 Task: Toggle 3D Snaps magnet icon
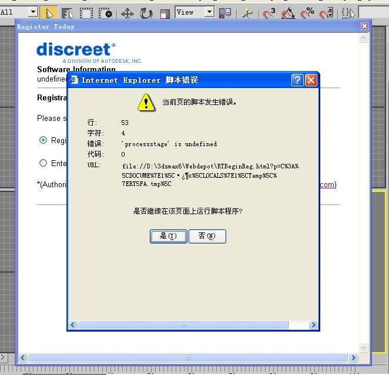269,13
